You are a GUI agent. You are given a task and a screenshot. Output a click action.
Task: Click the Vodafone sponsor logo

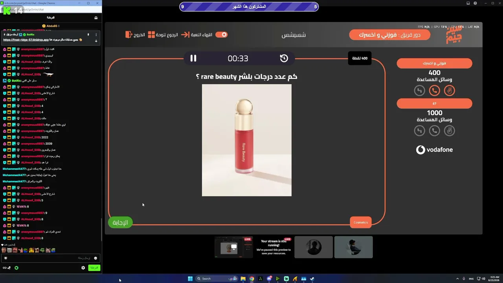coord(434,150)
